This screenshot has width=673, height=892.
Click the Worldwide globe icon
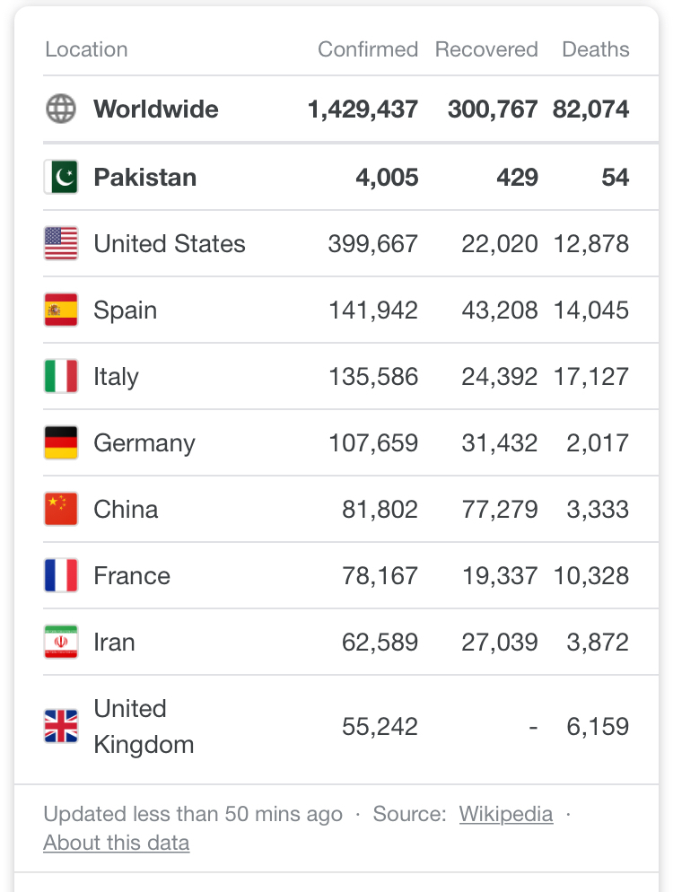(61, 109)
